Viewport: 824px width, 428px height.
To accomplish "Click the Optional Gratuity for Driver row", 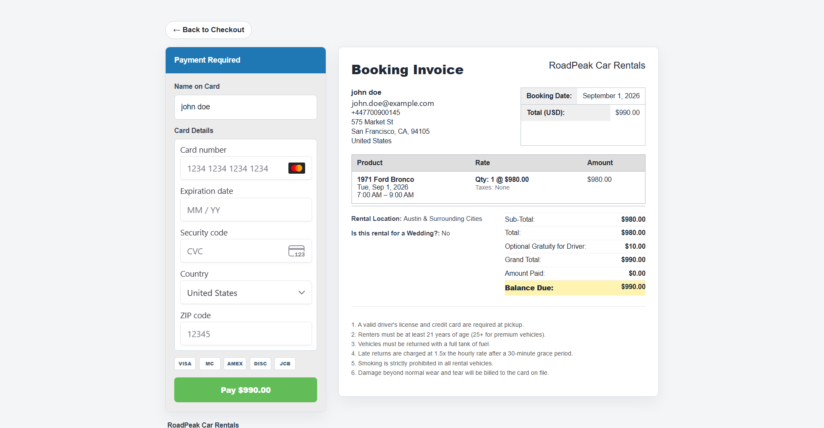I will [x=575, y=247].
